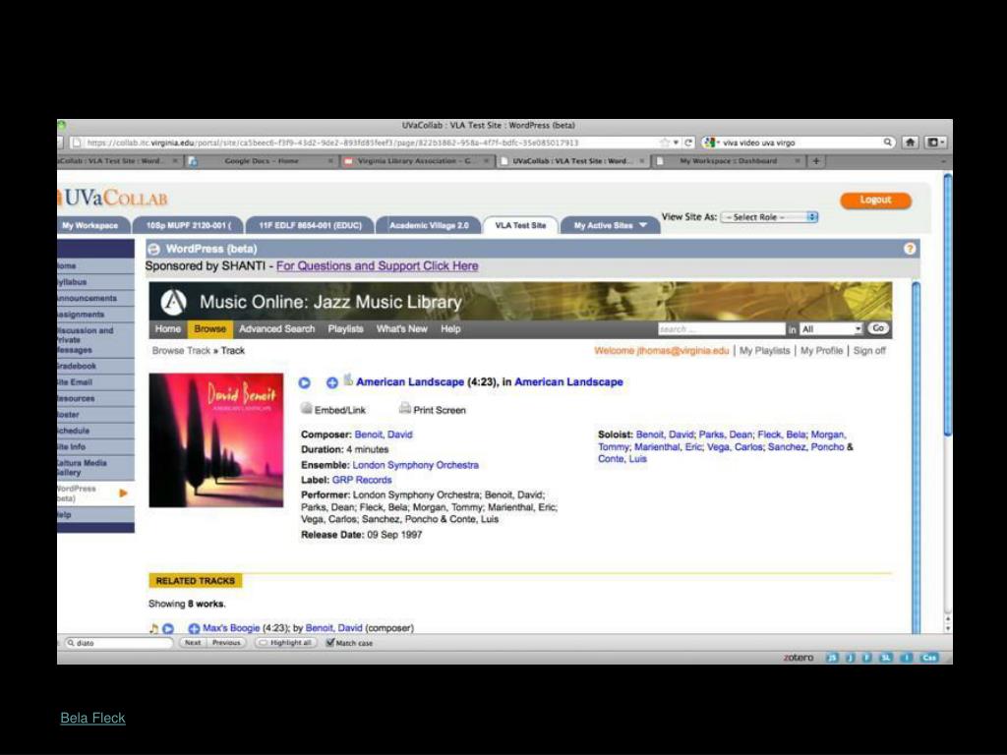Open the London Symphony Orchestra ensemble link

click(416, 465)
